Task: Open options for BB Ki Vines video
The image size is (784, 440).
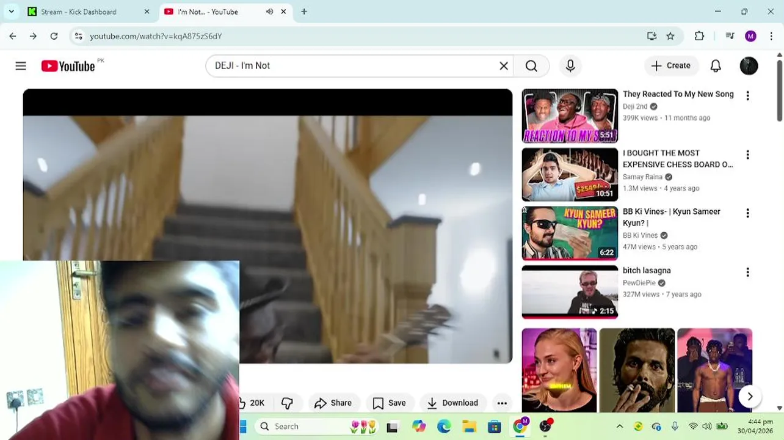Action: [x=747, y=213]
